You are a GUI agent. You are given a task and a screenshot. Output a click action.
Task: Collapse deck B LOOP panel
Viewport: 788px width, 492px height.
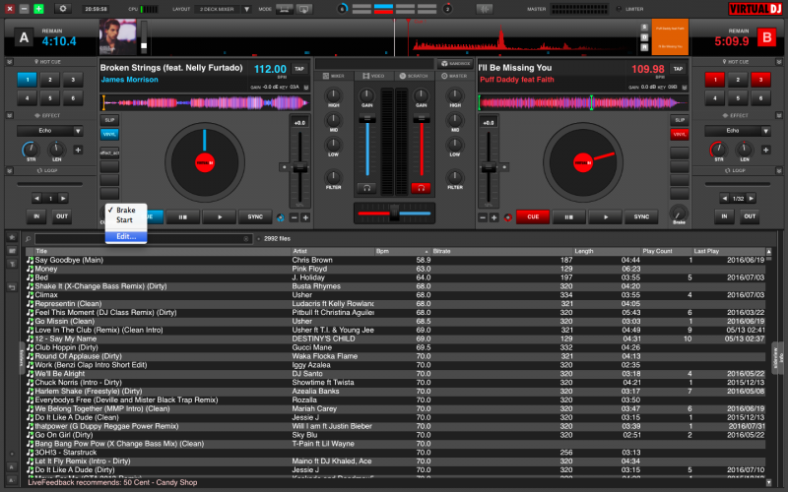coord(779,170)
